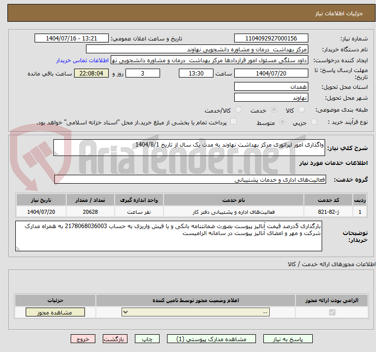Click the quantity cell 20628
The width and height of the screenshot is (376, 352).
[x=90, y=212]
